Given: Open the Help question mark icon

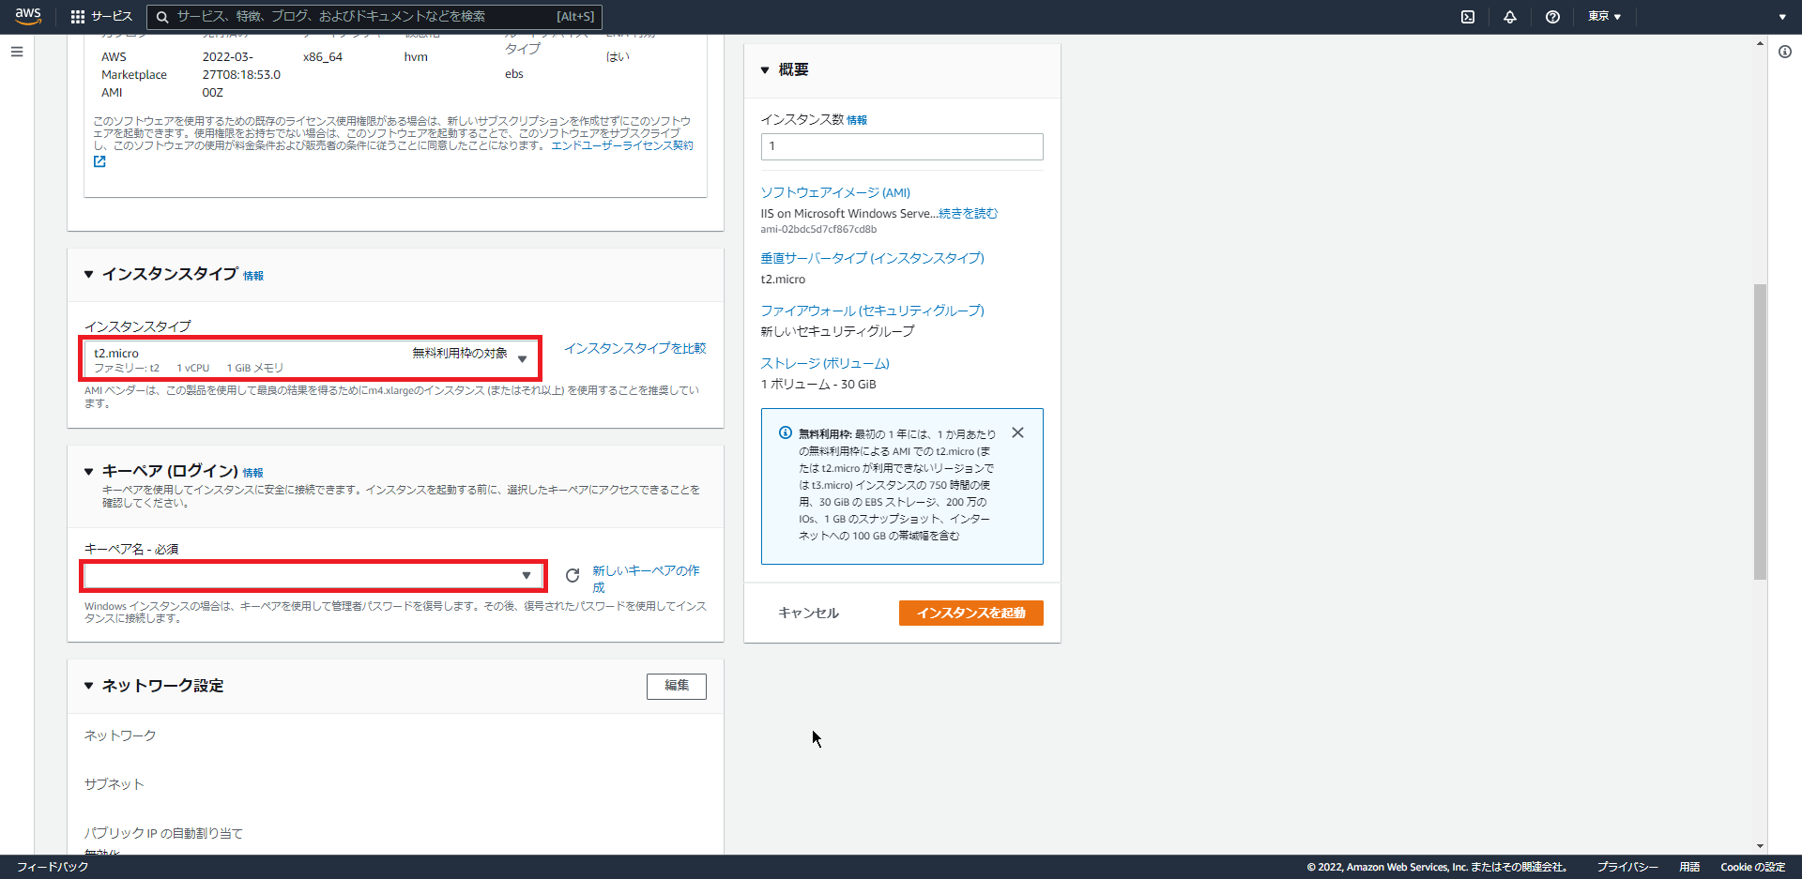Looking at the screenshot, I should coord(1551,16).
